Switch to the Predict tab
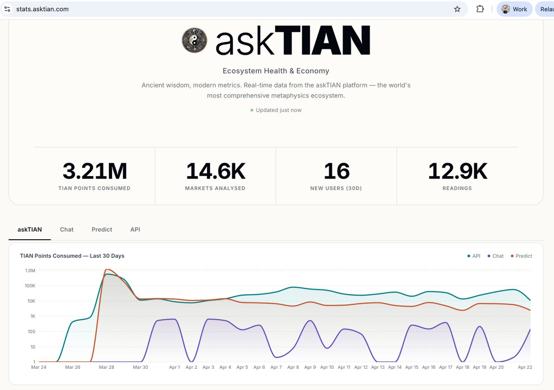Viewport: 554px width, 390px height. click(102, 229)
